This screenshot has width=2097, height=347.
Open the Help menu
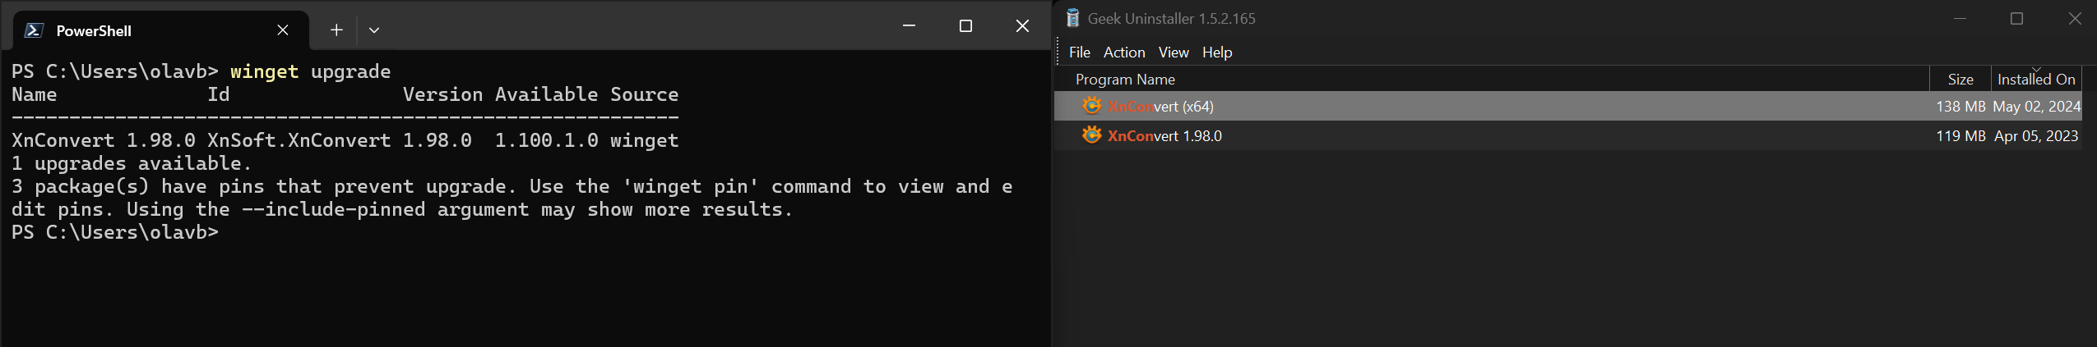pos(1216,53)
